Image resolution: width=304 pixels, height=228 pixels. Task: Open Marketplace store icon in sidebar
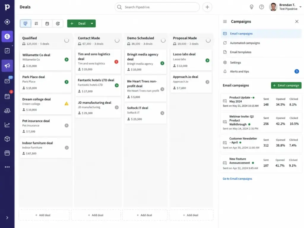tap(7, 153)
